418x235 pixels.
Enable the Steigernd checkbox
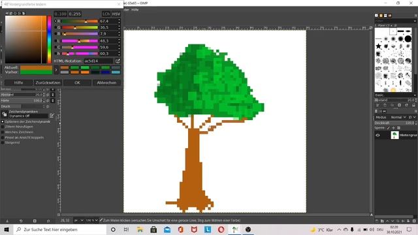pos(3,142)
